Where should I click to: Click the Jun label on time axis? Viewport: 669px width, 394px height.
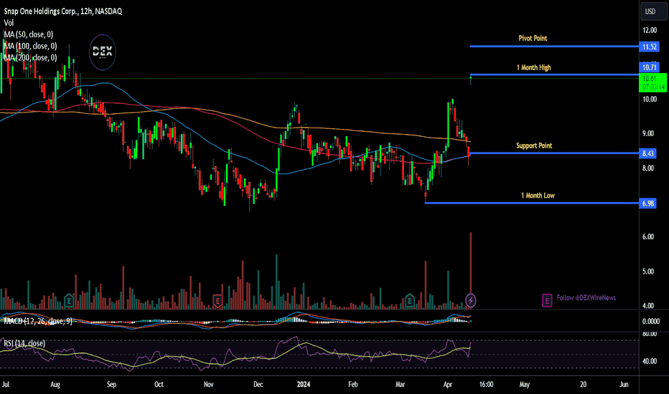point(624,384)
